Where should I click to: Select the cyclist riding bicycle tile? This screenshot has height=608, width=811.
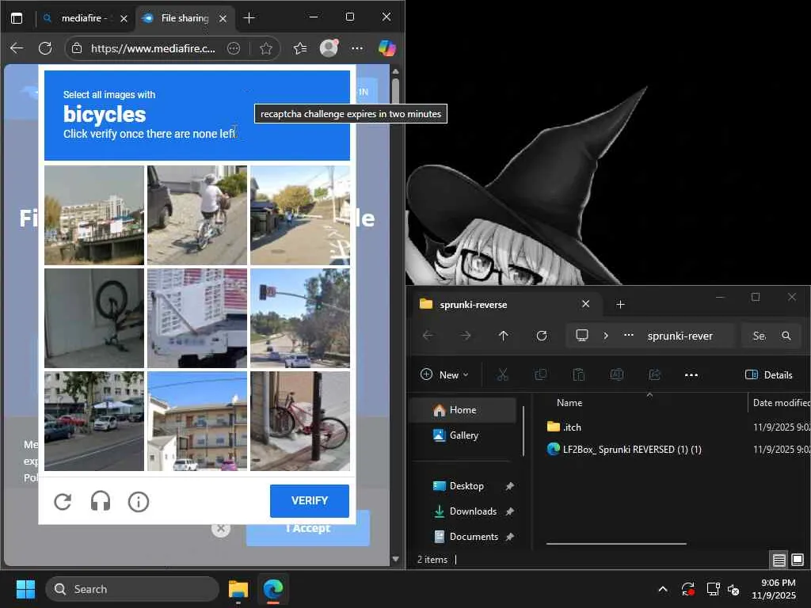197,215
